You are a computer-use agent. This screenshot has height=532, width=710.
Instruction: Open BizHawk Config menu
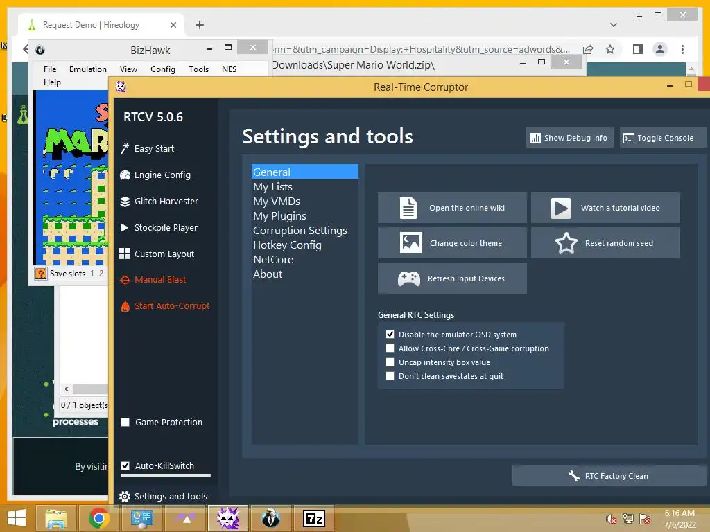pyautogui.click(x=162, y=69)
